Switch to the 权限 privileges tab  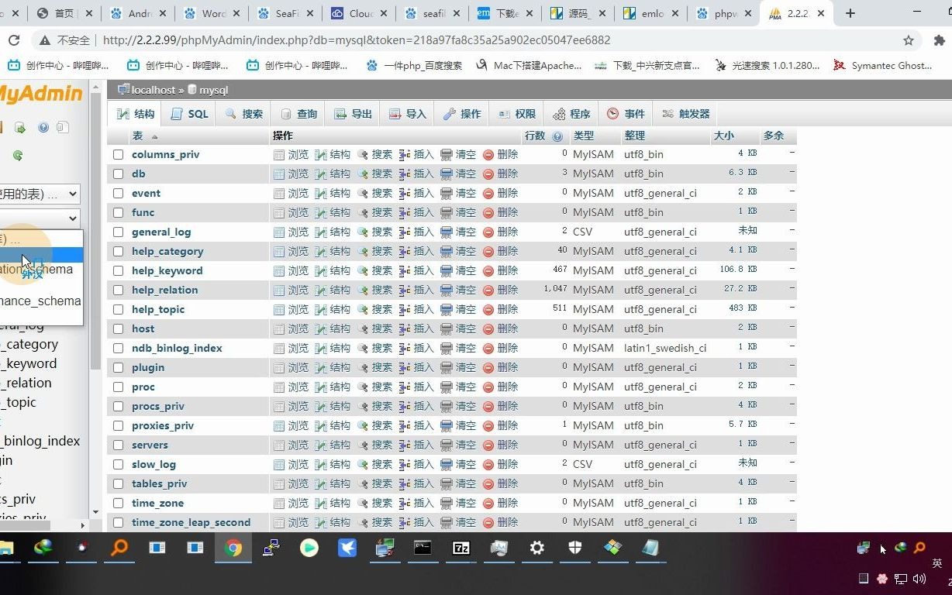(x=517, y=114)
